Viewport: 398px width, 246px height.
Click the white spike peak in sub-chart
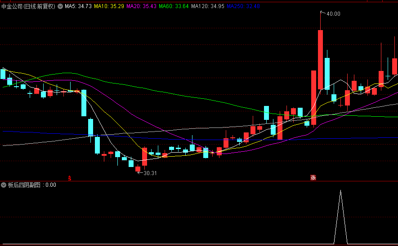340,190
